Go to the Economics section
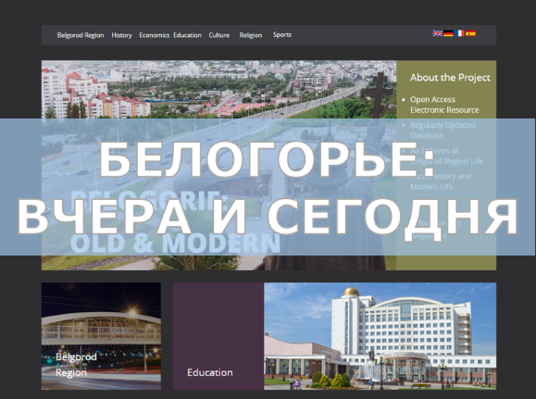This screenshot has height=399, width=536. coord(155,35)
